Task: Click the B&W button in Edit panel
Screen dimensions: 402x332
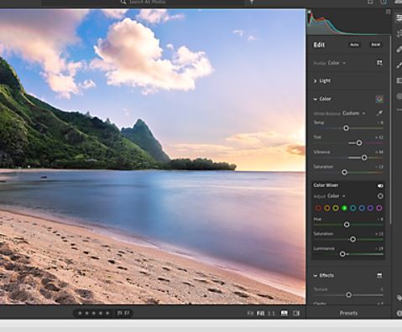Action: 376,44
